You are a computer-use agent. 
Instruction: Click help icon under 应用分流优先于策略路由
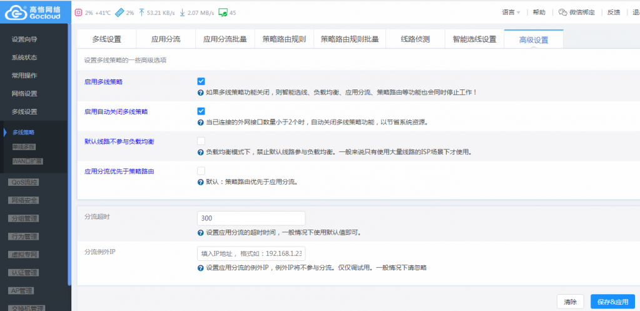(x=200, y=182)
